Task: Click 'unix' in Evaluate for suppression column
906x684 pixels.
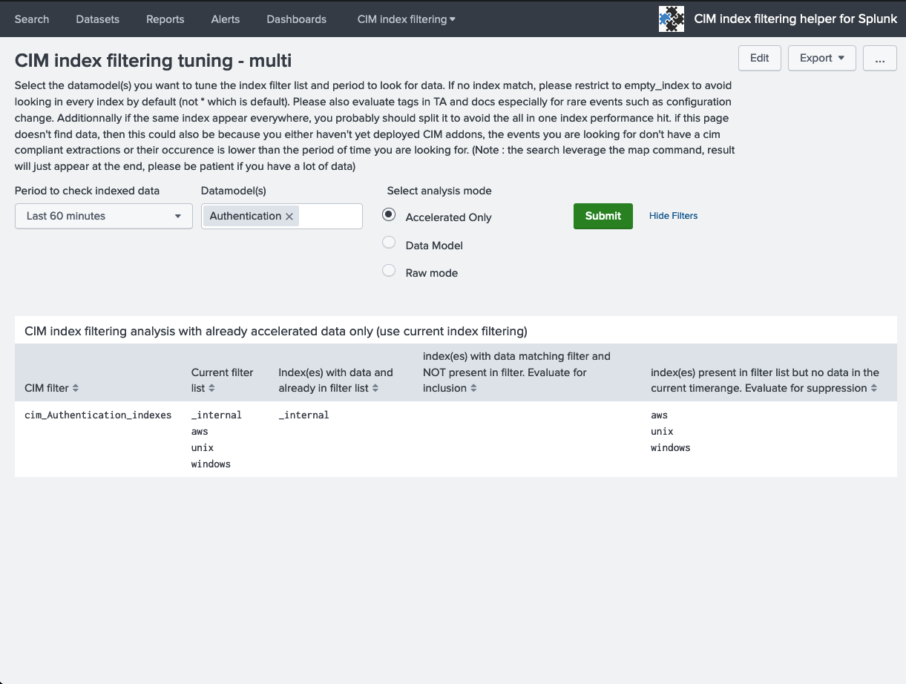Action: click(x=663, y=432)
